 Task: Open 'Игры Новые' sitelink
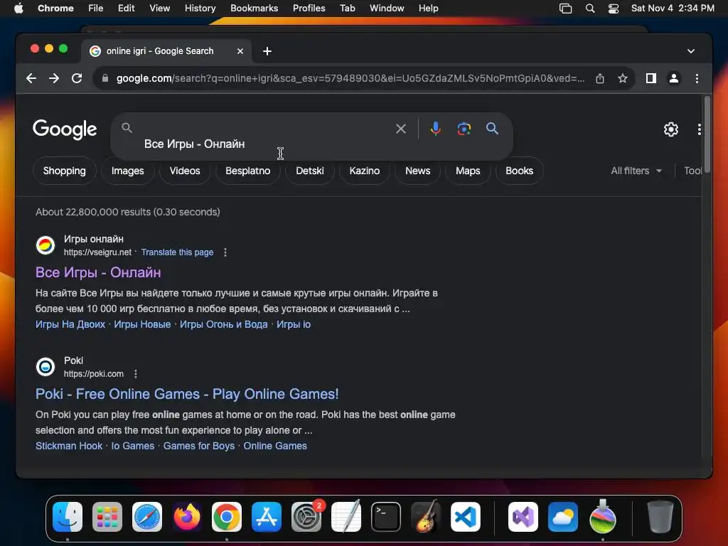tap(142, 324)
